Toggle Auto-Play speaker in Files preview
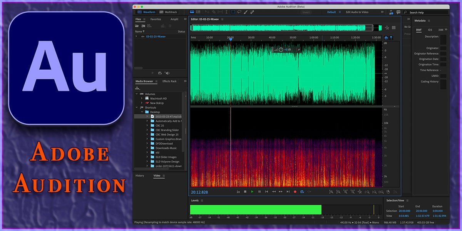The image size is (462, 231). coord(167,73)
